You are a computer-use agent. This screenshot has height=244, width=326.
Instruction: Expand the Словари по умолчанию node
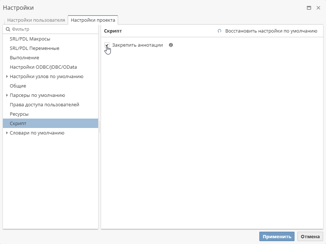[7, 133]
